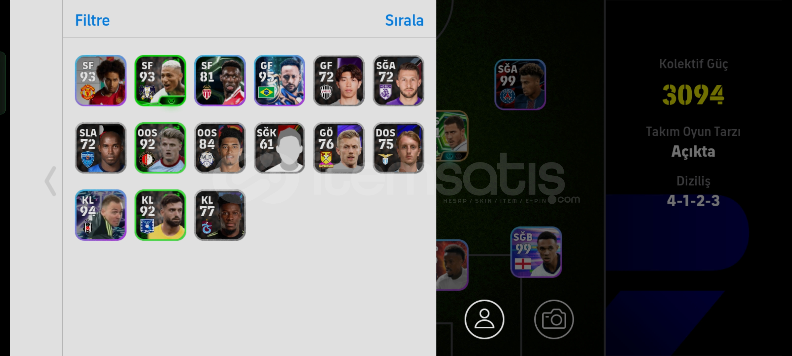Screen dimensions: 792x356
Task: Choose the KL 77 Trabzonspor goalkeeper
Action: pyautogui.click(x=220, y=215)
